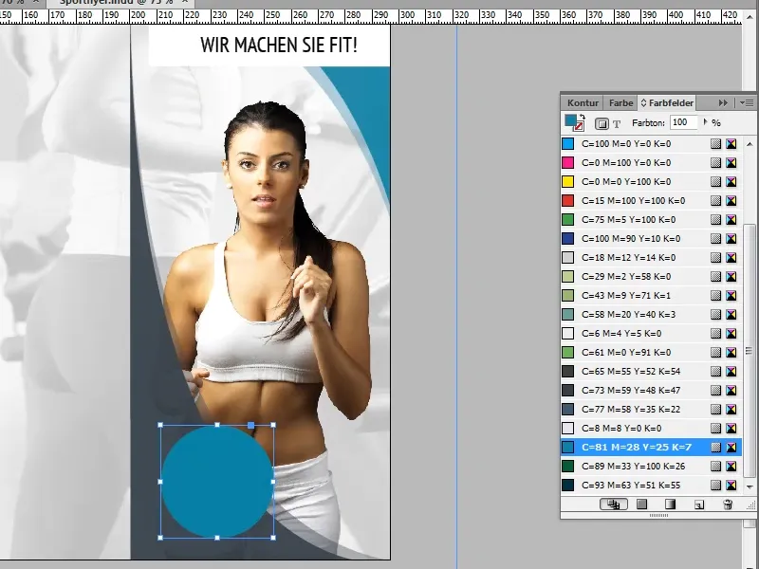Click CMYK mode icon on C=100 M=0 Y=0 K=0 row
Viewport: 759px width, 569px height.
click(x=731, y=144)
